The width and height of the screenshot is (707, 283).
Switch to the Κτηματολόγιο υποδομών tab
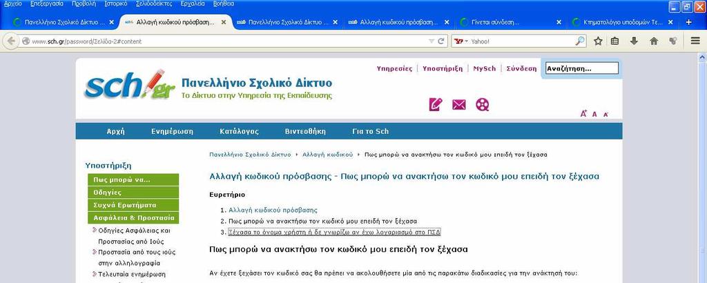click(x=623, y=22)
